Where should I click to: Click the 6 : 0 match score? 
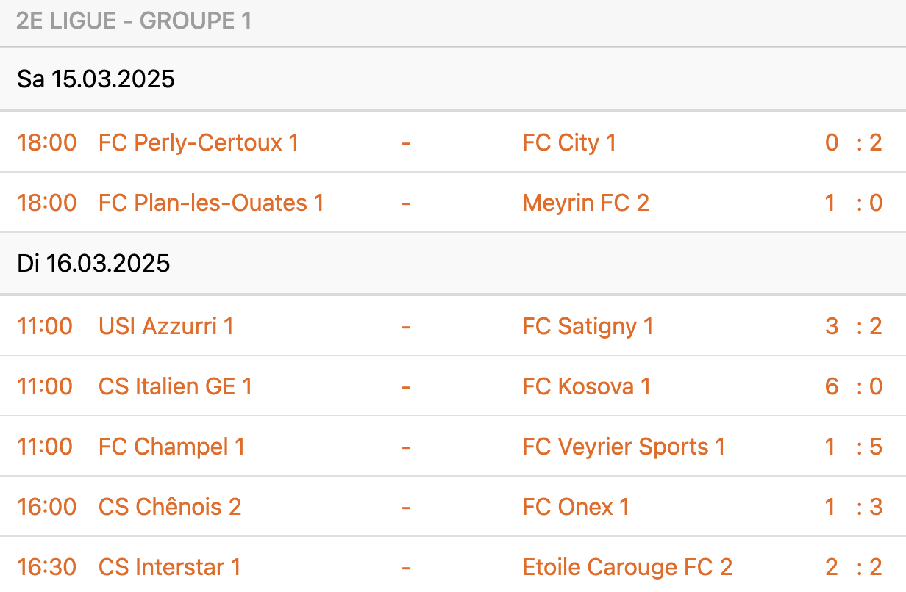click(x=853, y=386)
